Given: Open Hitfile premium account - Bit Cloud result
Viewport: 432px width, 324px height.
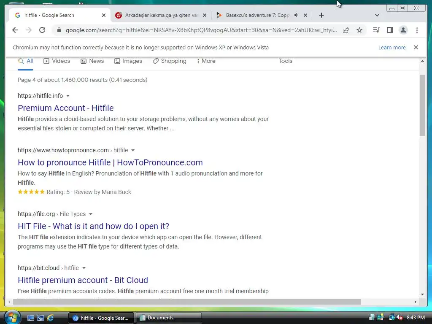Looking at the screenshot, I should [83, 280].
